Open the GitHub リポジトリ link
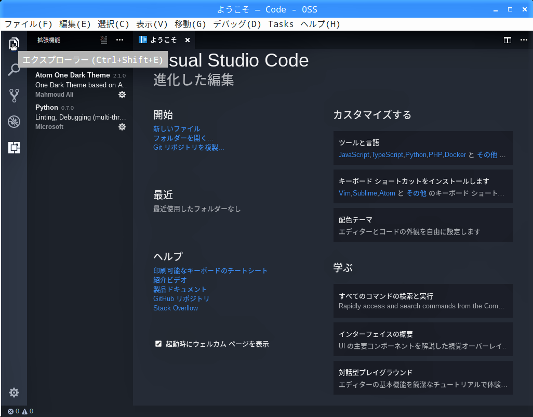This screenshot has height=417, width=533. pos(181,298)
